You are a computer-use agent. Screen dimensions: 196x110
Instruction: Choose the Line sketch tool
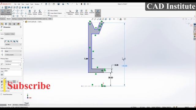[x=13, y=11]
